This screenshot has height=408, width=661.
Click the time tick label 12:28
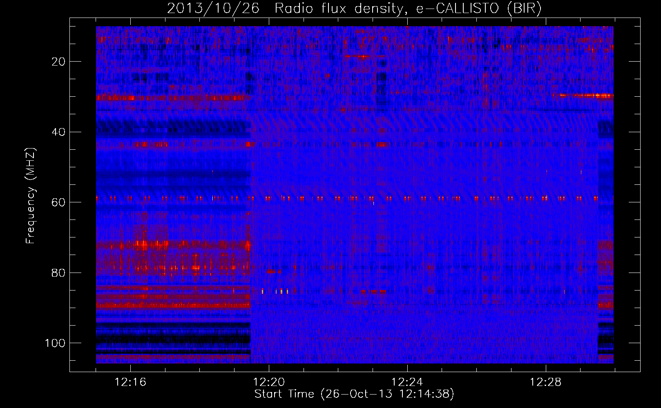[546, 382]
